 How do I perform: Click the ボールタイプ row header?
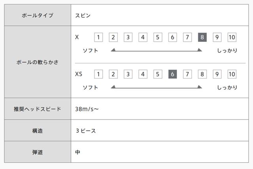[38, 15]
